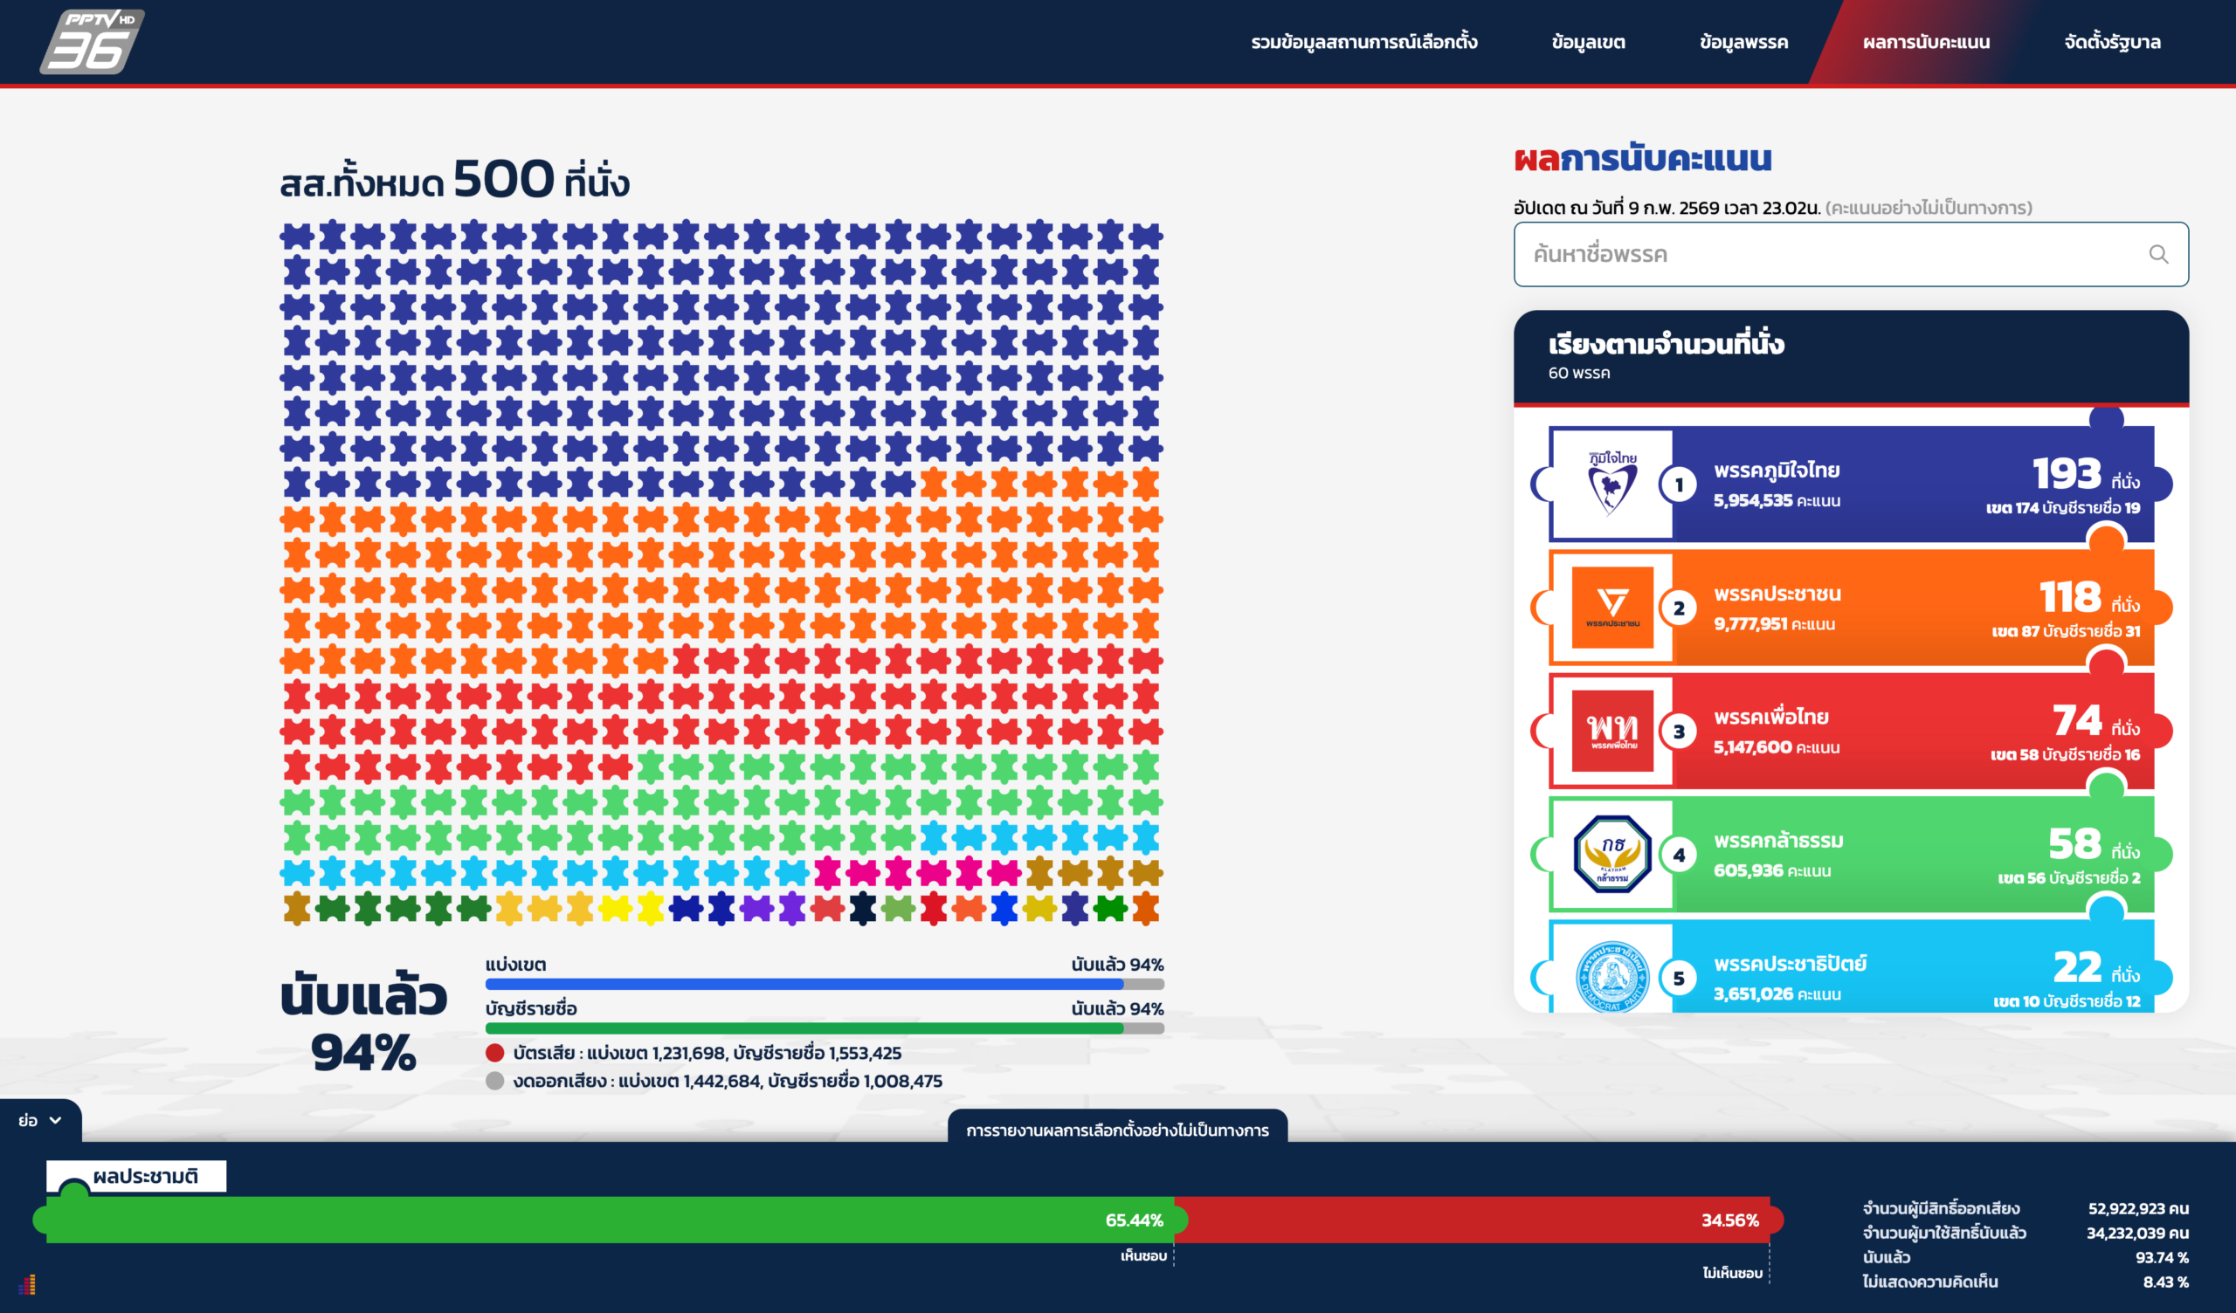Screen dimensions: 2236x1313
Task: Select the ผลการนับคะแนน tab
Action: [1925, 42]
